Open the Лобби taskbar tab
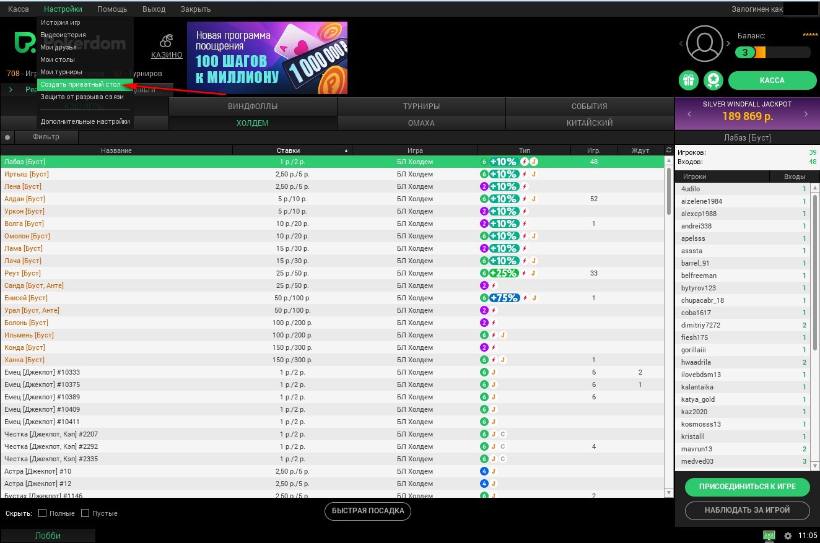This screenshot has width=820, height=543. coord(48,536)
